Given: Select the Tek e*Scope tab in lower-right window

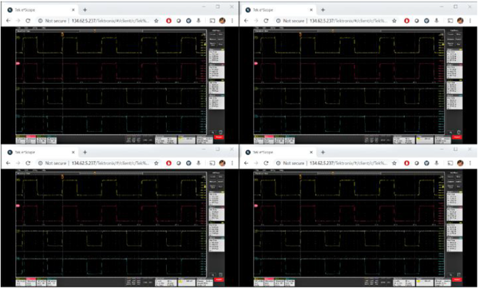Looking at the screenshot, I should [279, 152].
